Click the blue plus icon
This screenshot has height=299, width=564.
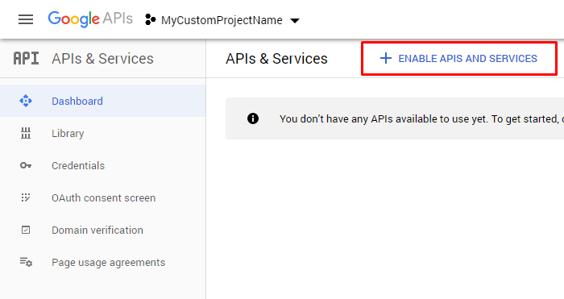[x=386, y=58]
